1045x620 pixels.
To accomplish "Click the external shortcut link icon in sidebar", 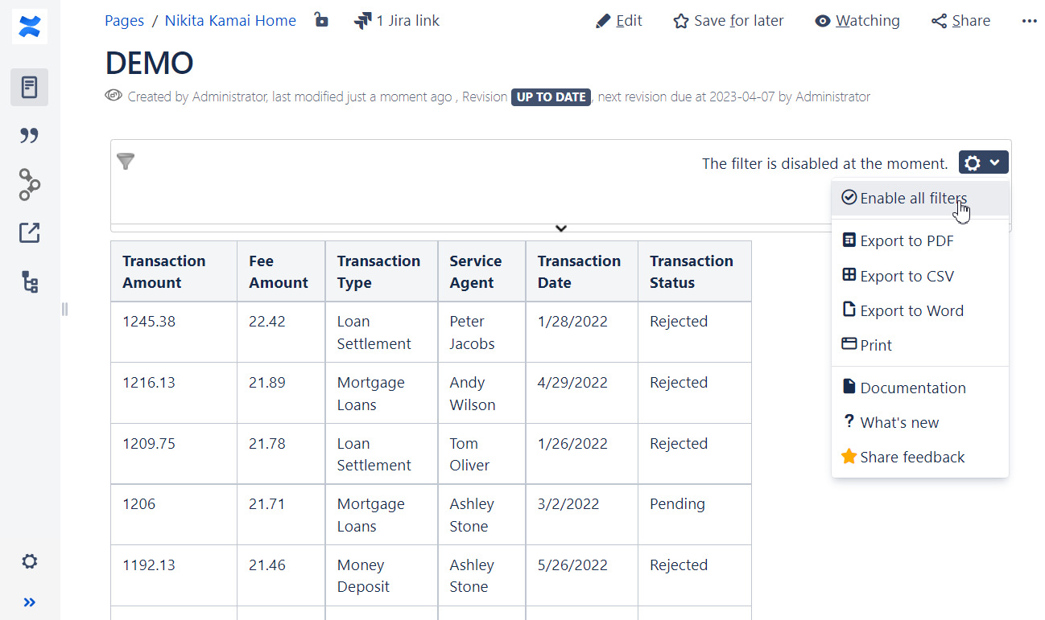I will tap(30, 233).
